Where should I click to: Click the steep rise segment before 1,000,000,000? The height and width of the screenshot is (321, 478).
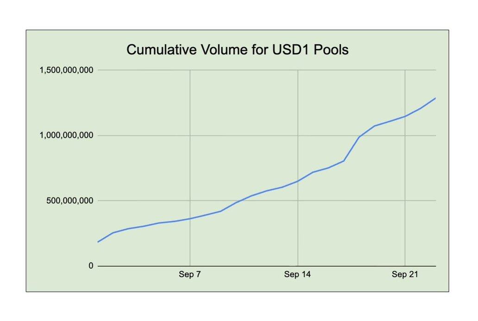[x=352, y=149]
